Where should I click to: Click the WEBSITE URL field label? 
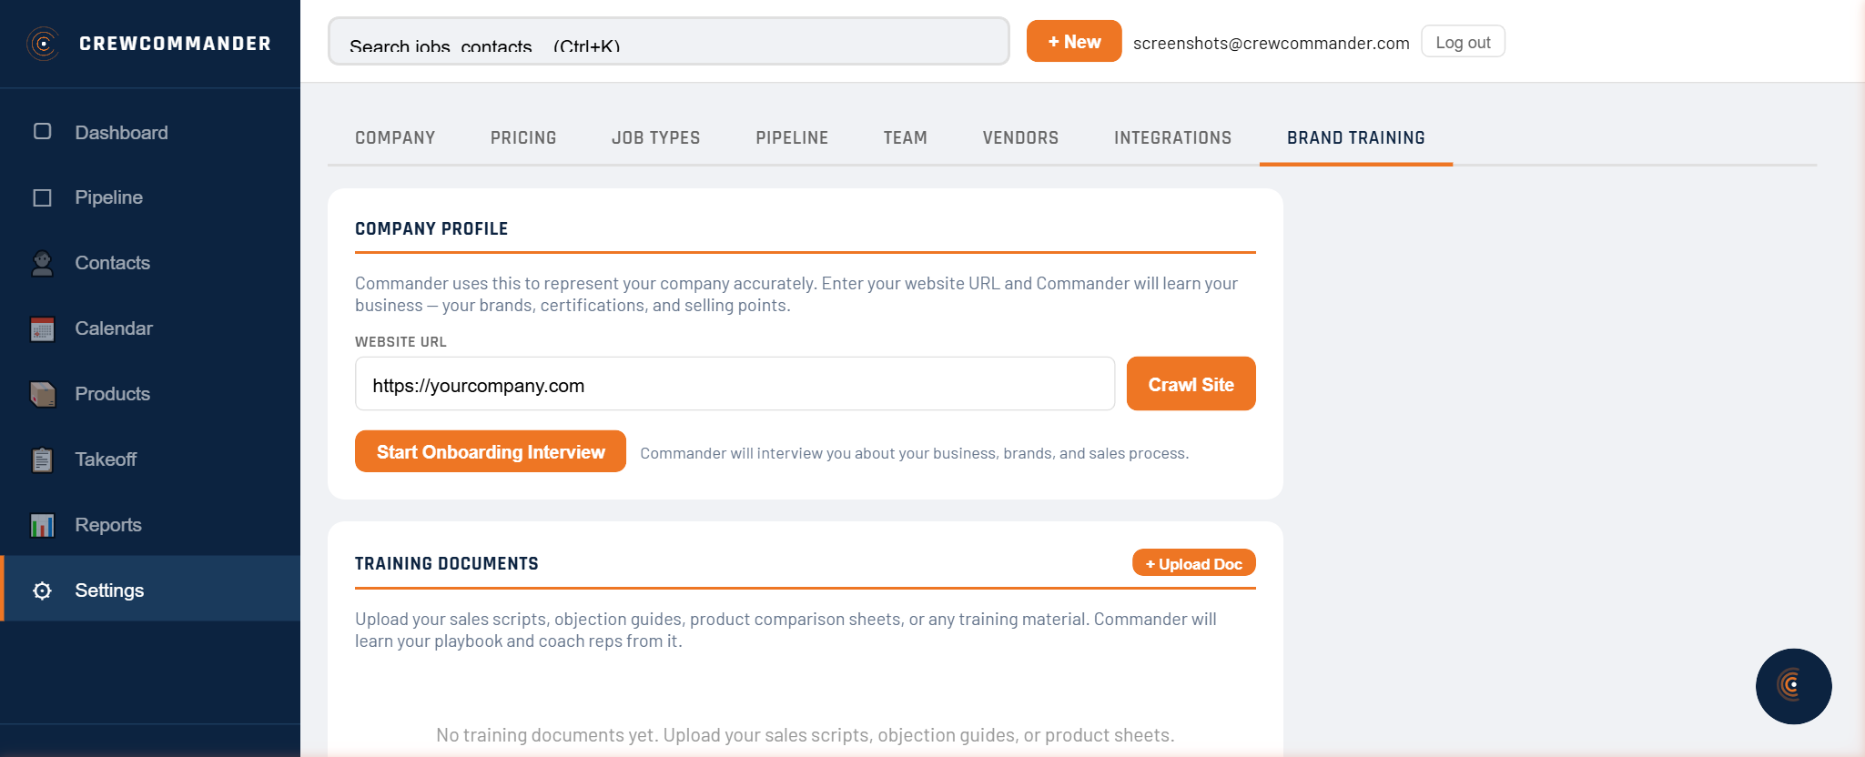400,342
